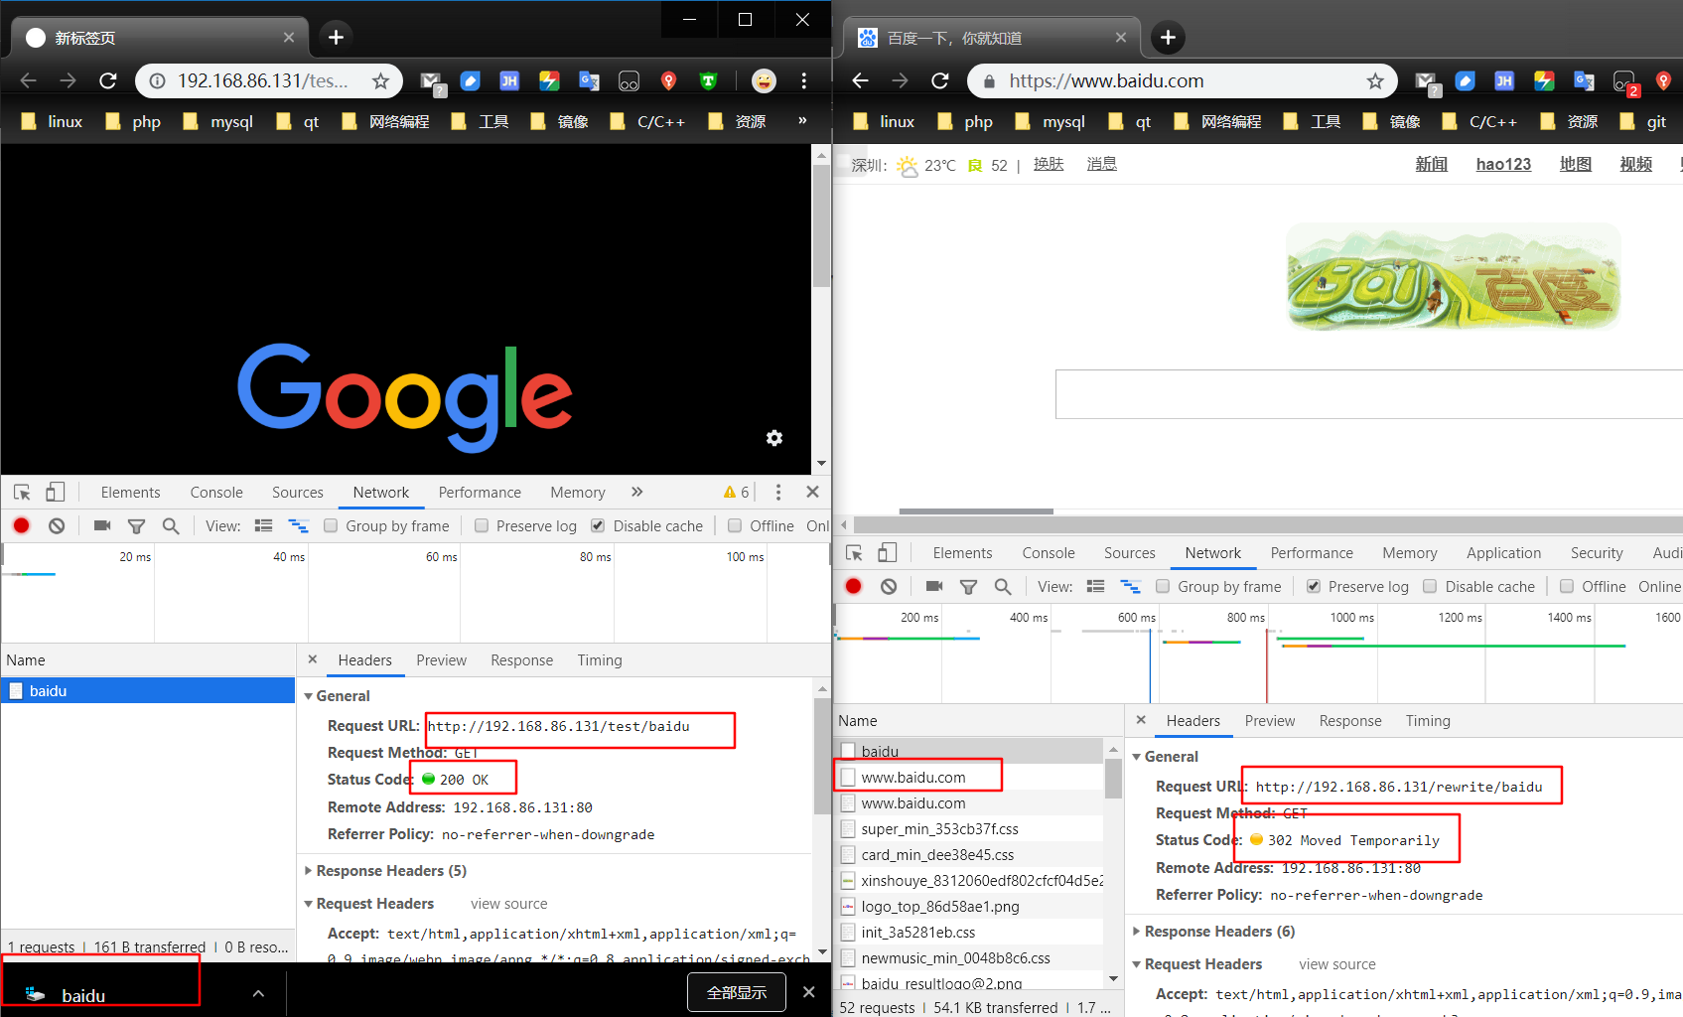Clear the network log in left DevTools

[x=57, y=525]
